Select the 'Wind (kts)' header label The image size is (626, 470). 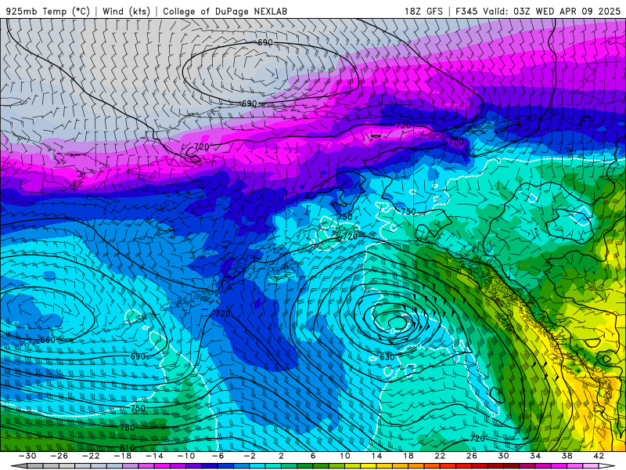[126, 11]
